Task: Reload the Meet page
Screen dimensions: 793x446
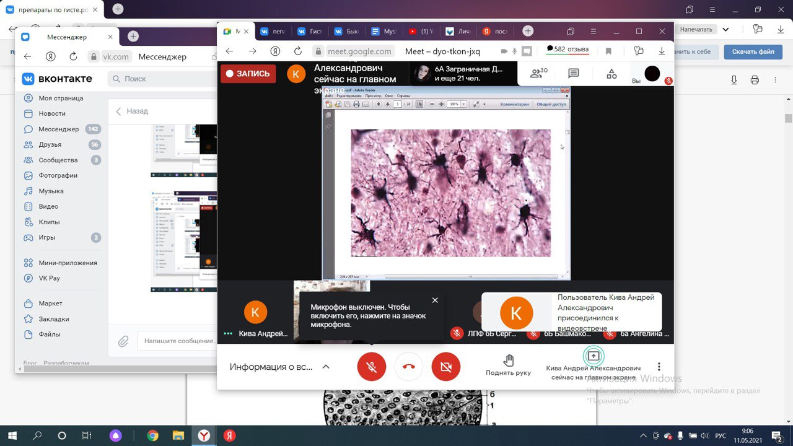Action: [298, 51]
